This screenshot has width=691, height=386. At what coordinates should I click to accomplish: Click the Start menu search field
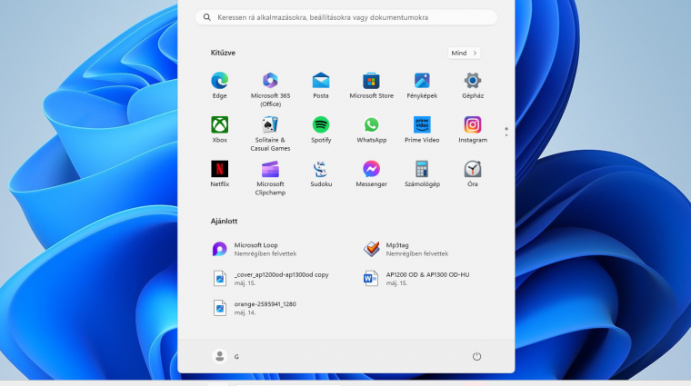point(346,17)
